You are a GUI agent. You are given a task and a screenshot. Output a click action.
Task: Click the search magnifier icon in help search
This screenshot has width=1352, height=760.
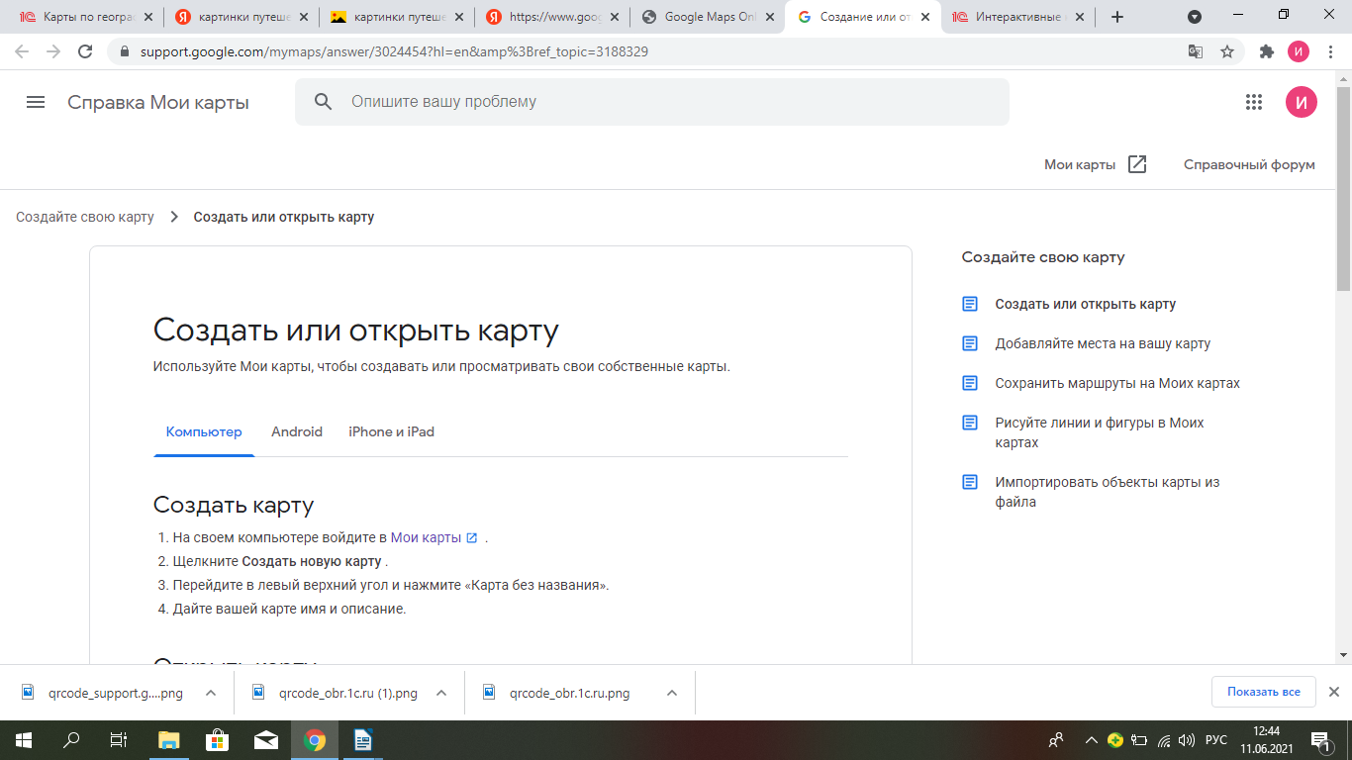[x=323, y=102]
